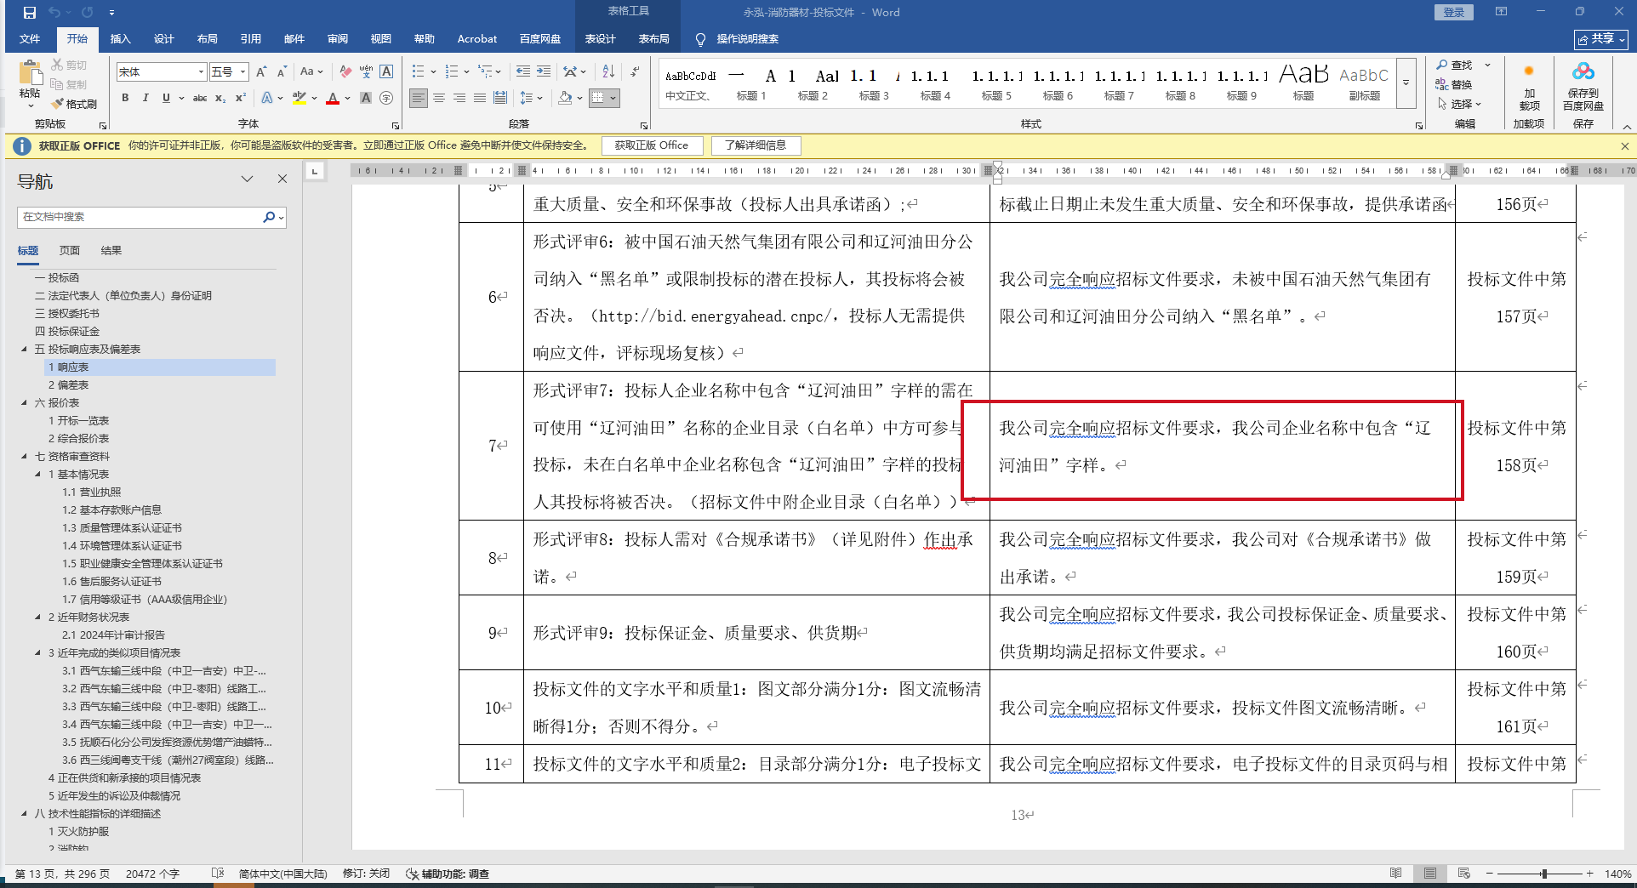Apply bold formatting with the B icon
1637x888 pixels.
click(125, 98)
